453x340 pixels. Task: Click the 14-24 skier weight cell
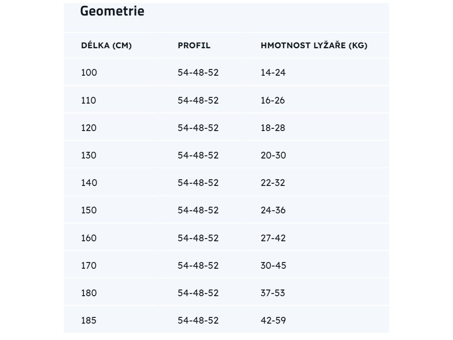[273, 73]
